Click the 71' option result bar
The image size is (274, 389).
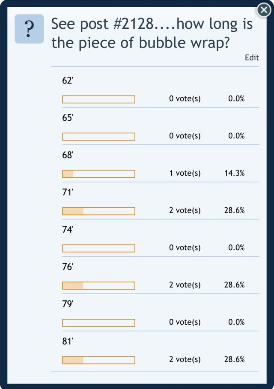click(99, 211)
